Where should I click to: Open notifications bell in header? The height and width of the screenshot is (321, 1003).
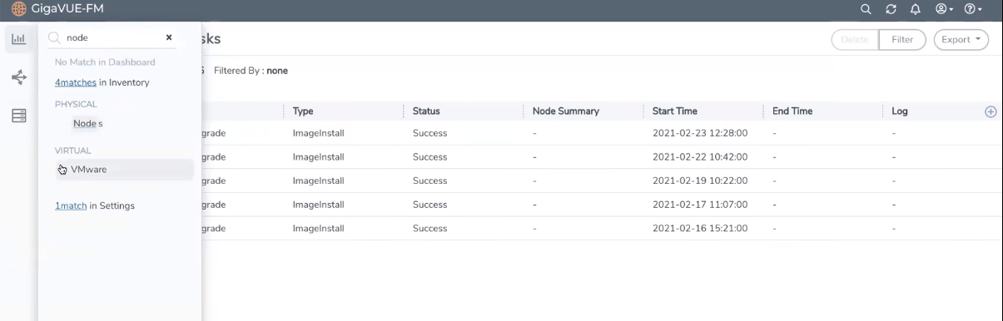916,9
